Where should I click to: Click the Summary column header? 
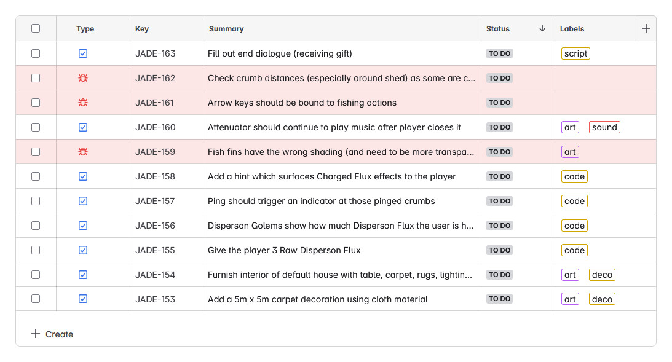tap(226, 29)
